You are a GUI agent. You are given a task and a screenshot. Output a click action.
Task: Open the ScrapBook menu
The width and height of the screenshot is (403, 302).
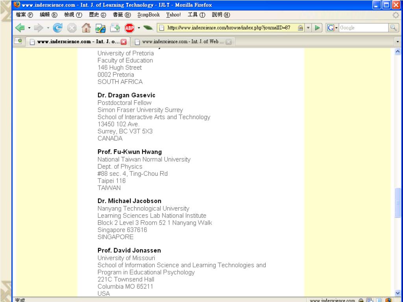point(148,15)
